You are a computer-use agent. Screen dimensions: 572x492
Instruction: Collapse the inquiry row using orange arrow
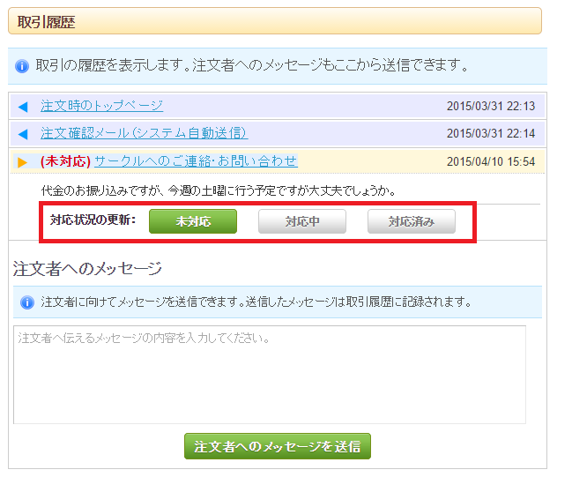pos(23,161)
